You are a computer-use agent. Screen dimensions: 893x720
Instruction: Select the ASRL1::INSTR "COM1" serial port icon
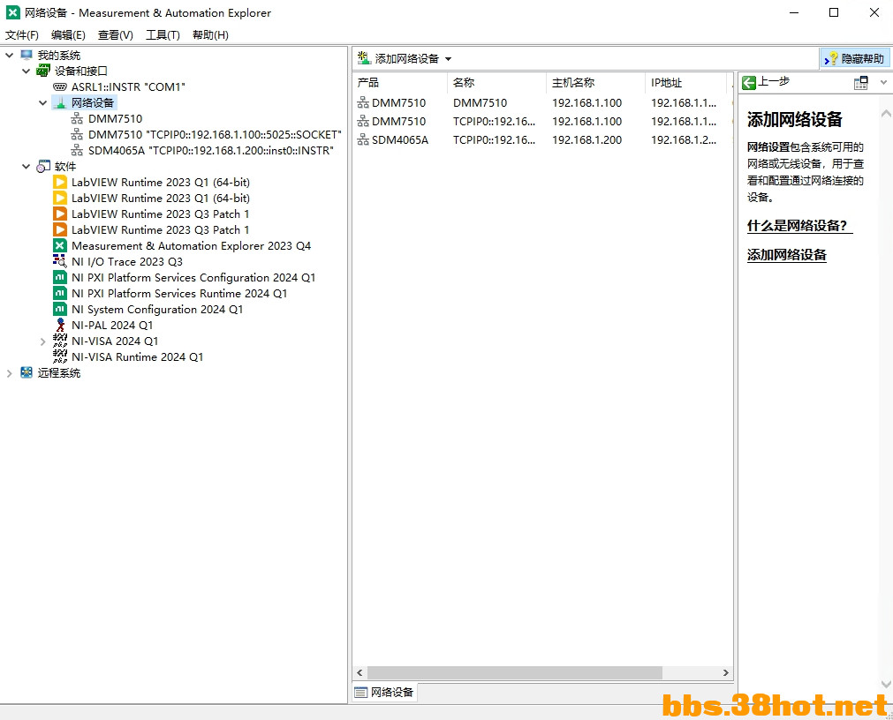pos(60,86)
